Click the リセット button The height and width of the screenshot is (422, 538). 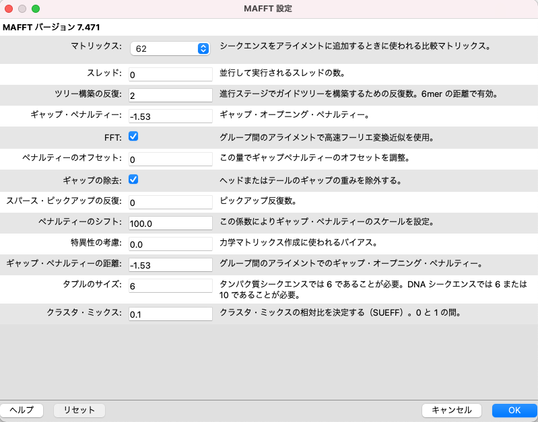tap(79, 410)
